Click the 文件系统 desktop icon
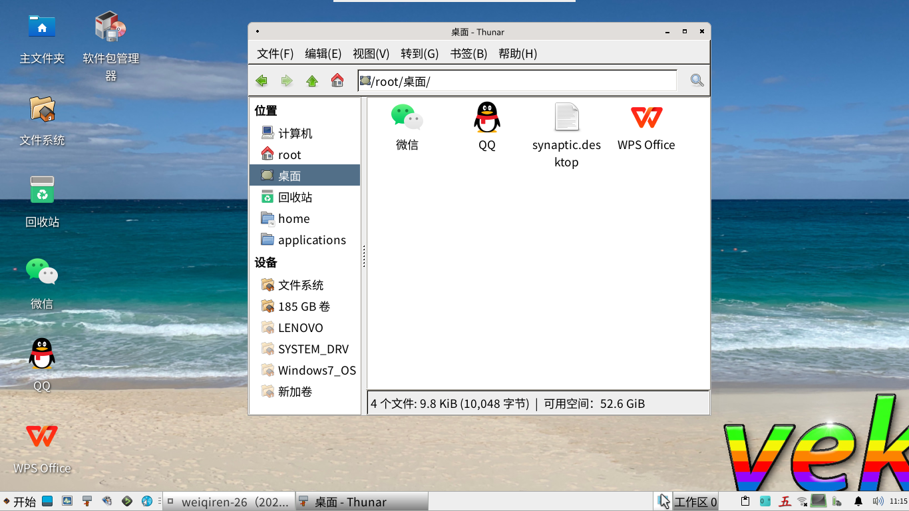 (42, 120)
